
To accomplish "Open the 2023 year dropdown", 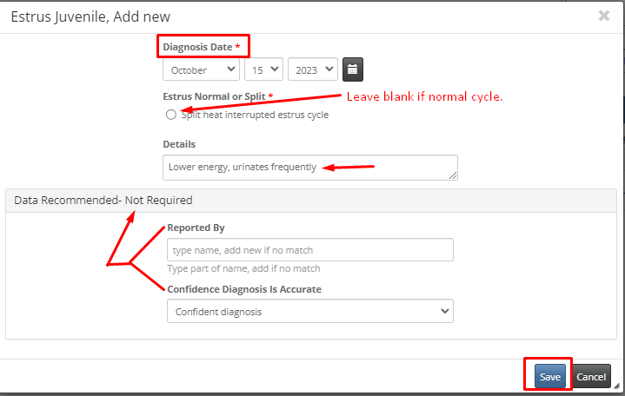I will tap(313, 69).
